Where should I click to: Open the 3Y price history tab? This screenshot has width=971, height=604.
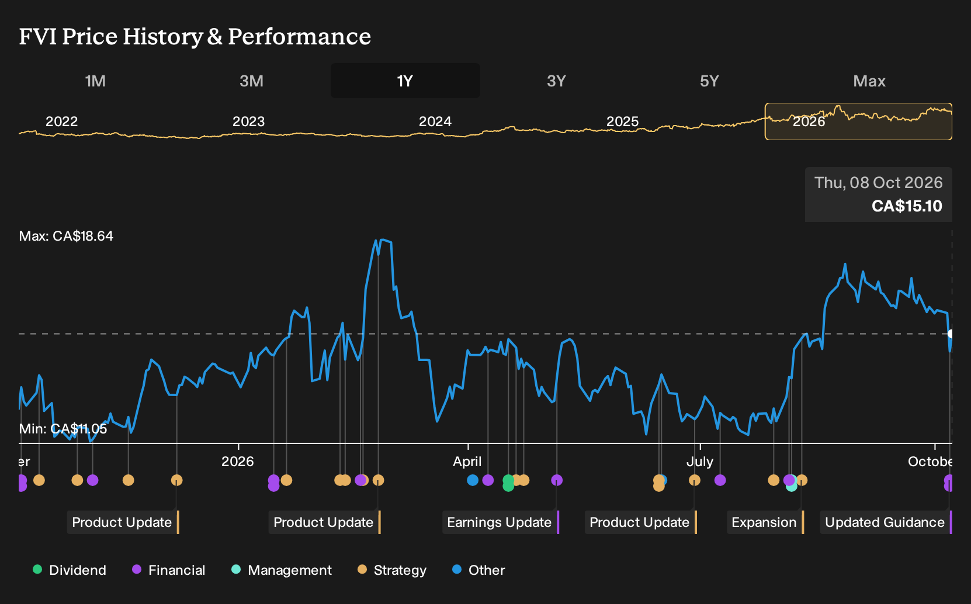point(556,81)
